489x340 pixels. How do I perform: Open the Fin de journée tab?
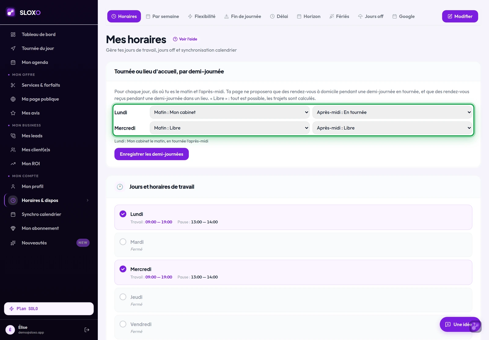click(243, 16)
